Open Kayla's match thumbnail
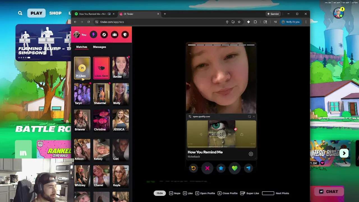The width and height of the screenshot is (359, 202). click(x=121, y=176)
